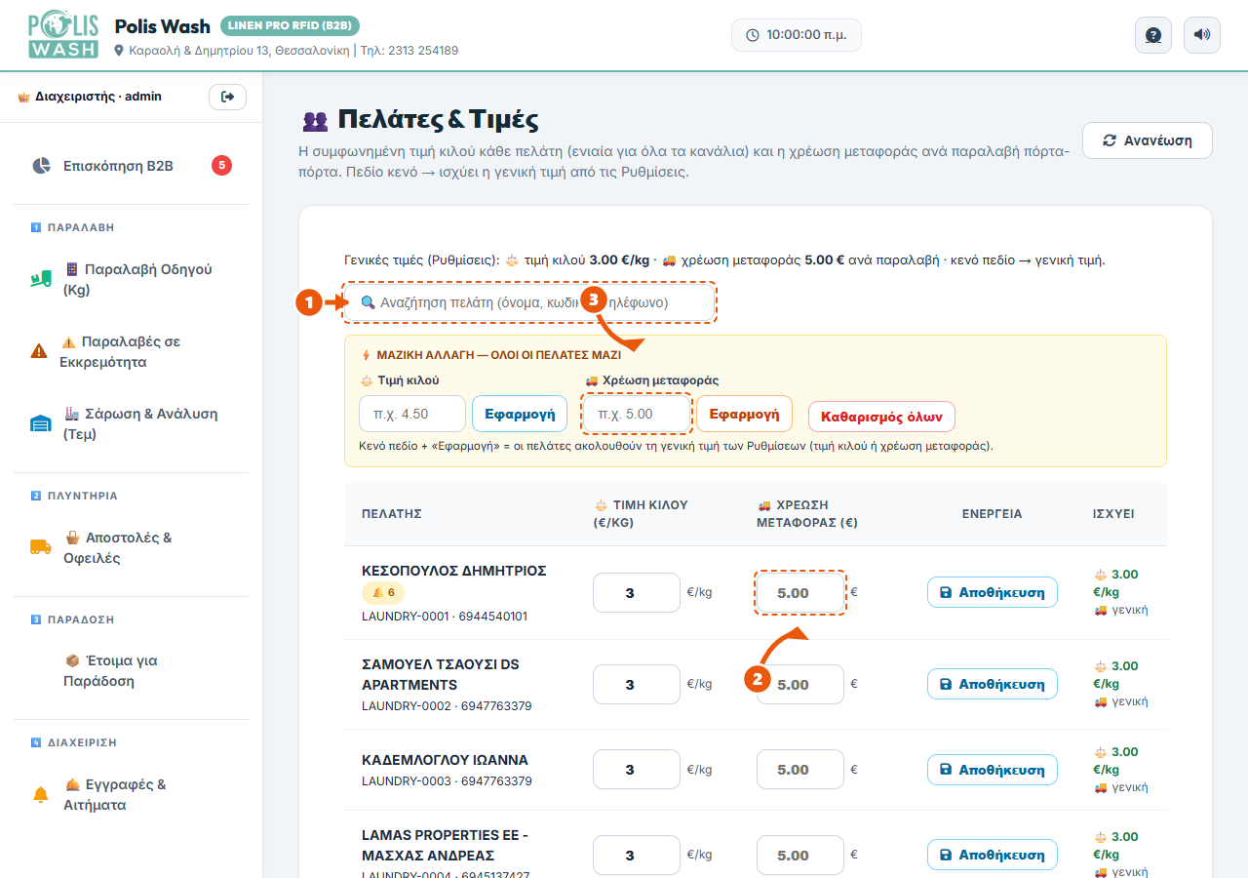Save the ΚΑΔΕΜΛΟΓΛΟΥ ΙΩΑΝΝΑ row
Screen dimensions: 1248x878
[993, 770]
